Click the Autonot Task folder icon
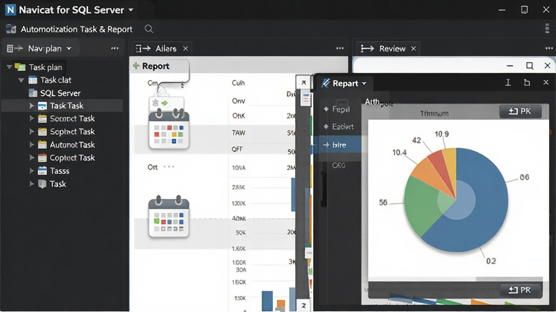Screen dimensions: 556x312 pos(42,145)
